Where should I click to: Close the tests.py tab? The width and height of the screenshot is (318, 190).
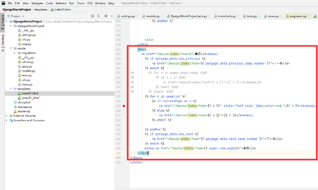tap(259, 16)
